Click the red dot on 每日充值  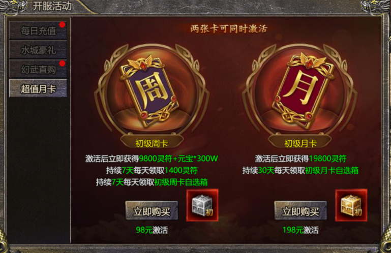pyautogui.click(x=62, y=24)
